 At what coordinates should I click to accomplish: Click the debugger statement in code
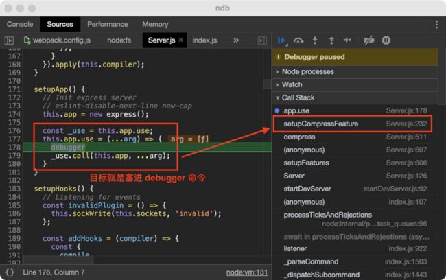click(68, 148)
